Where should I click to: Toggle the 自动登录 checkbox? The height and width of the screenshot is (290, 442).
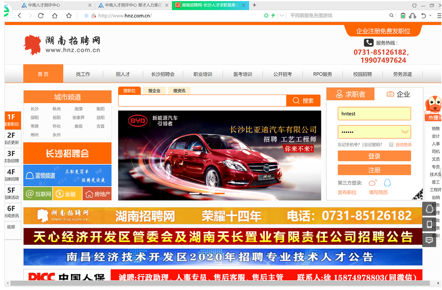[391, 145]
